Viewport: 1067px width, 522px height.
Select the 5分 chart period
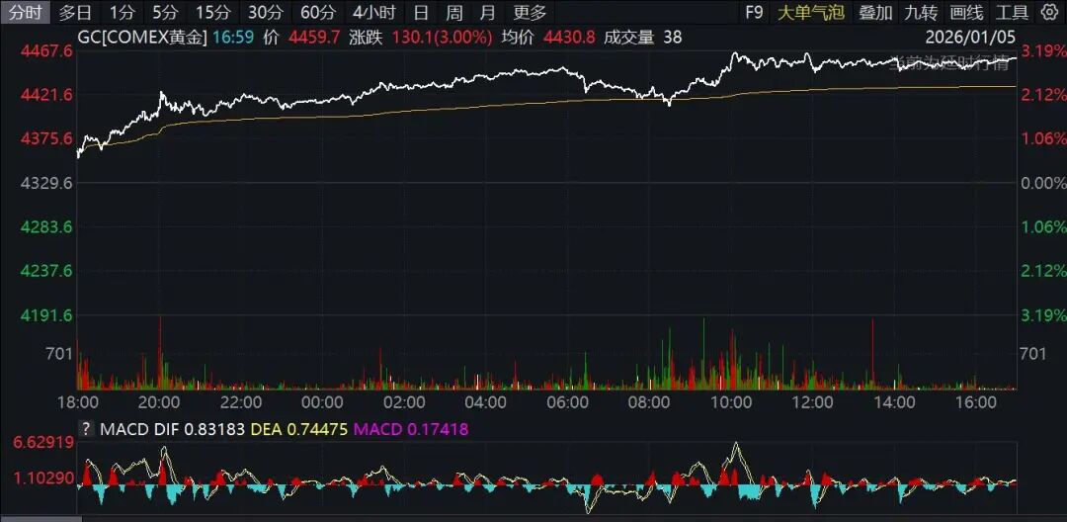pos(165,13)
